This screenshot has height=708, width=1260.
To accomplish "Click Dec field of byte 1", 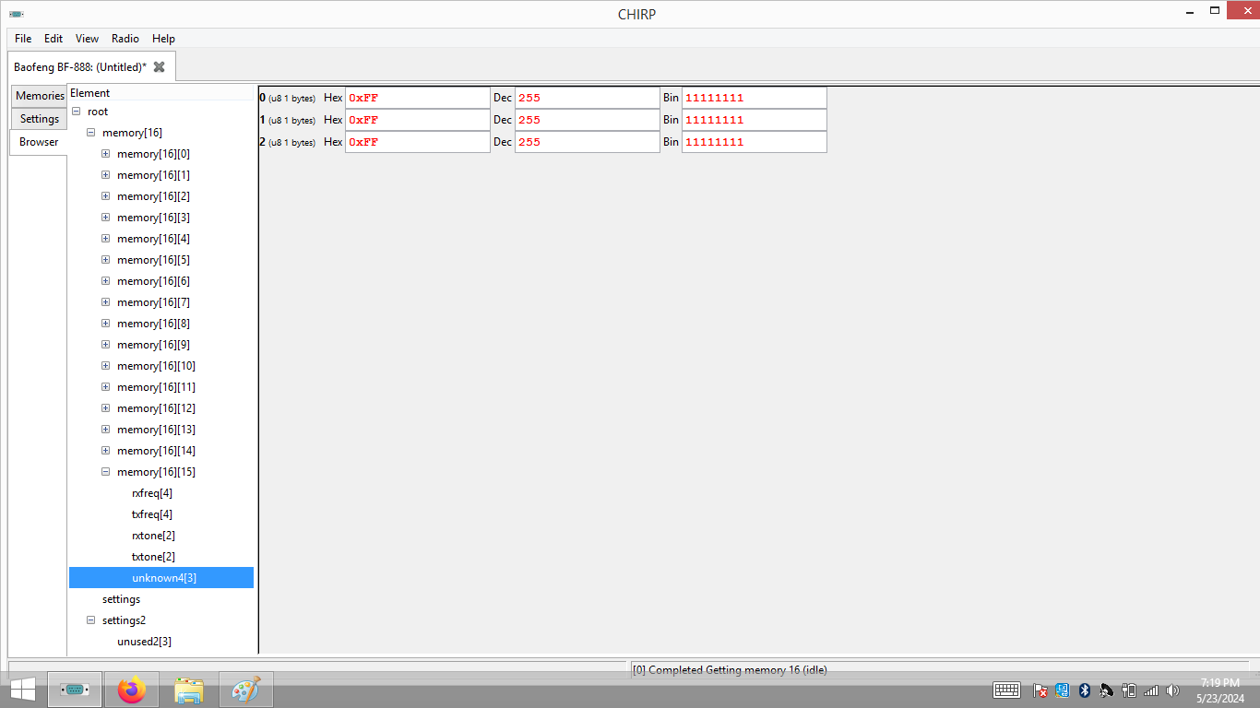I will (587, 120).
